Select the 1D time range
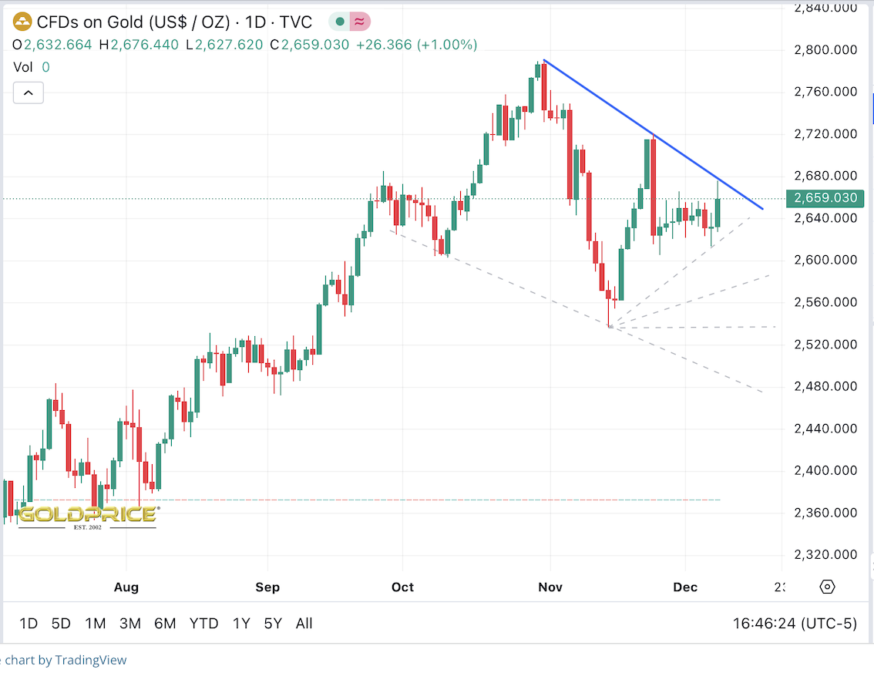 click(29, 624)
